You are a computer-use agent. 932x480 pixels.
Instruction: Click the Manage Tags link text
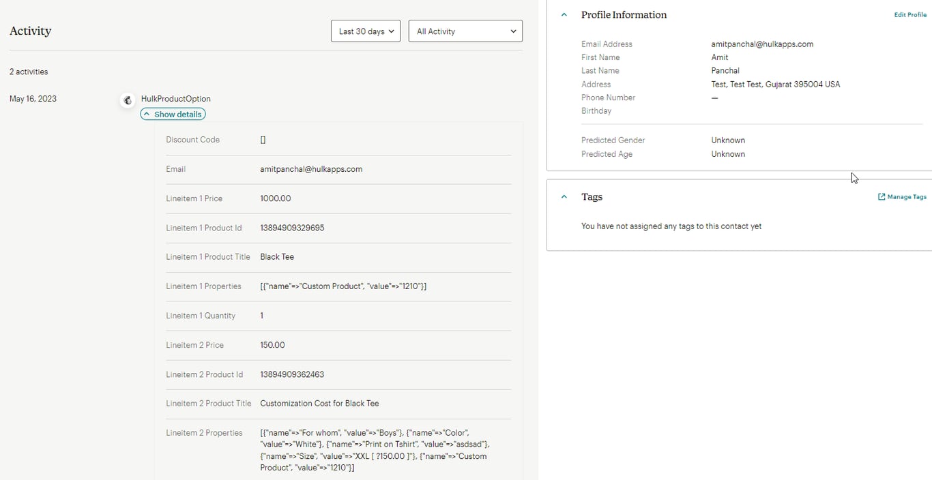(x=907, y=197)
